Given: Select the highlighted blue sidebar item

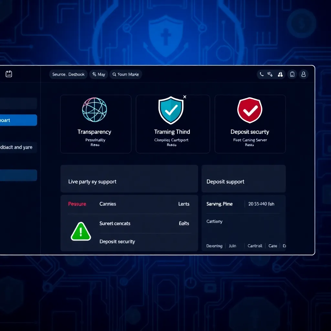Looking at the screenshot, I should pyautogui.click(x=18, y=120).
